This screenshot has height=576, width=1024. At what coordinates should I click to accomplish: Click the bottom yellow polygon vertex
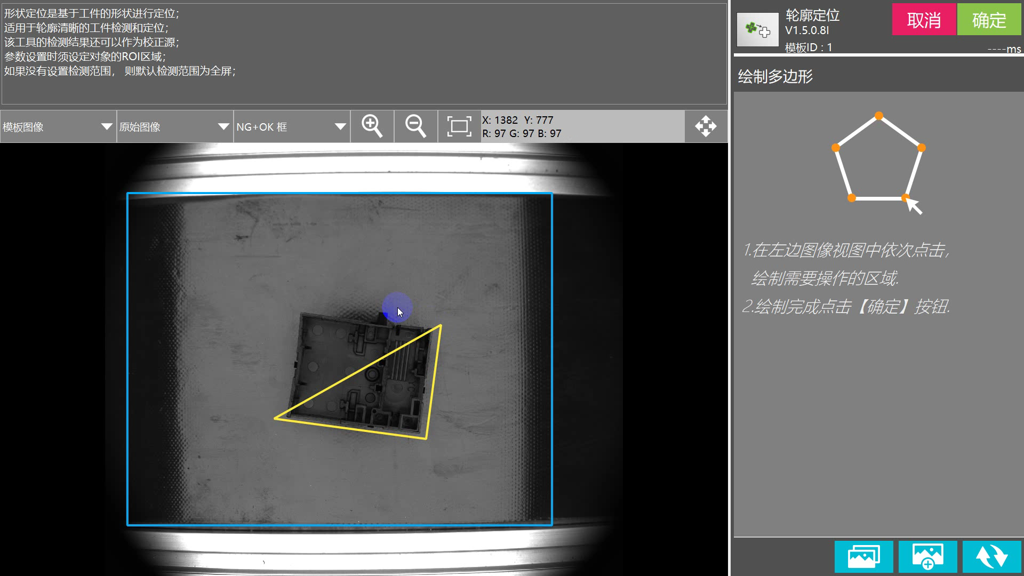coord(426,439)
